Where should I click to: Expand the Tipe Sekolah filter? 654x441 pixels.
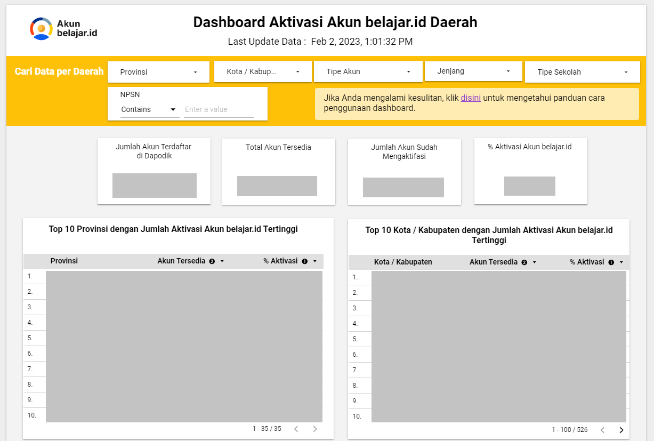pos(583,72)
